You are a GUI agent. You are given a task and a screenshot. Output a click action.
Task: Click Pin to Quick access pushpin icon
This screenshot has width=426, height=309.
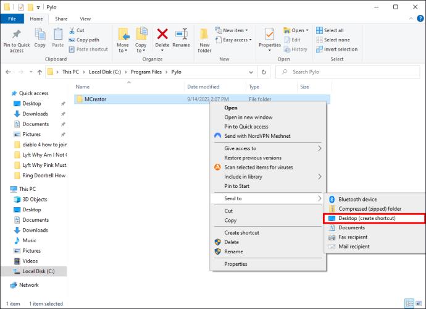17,34
